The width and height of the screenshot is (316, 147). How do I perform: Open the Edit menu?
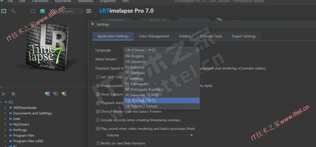tap(22, 1)
